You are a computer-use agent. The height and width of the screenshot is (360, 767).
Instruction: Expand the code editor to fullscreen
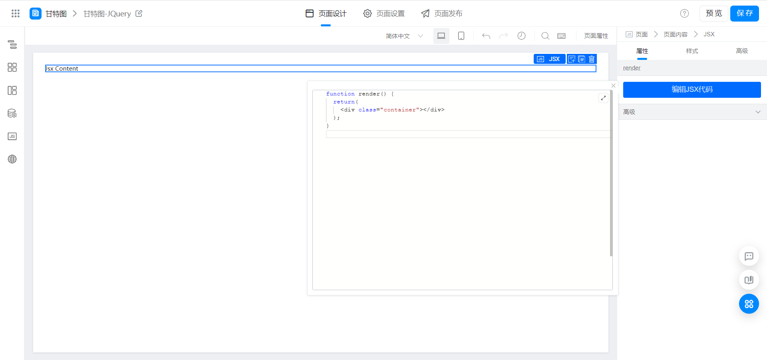(x=603, y=98)
